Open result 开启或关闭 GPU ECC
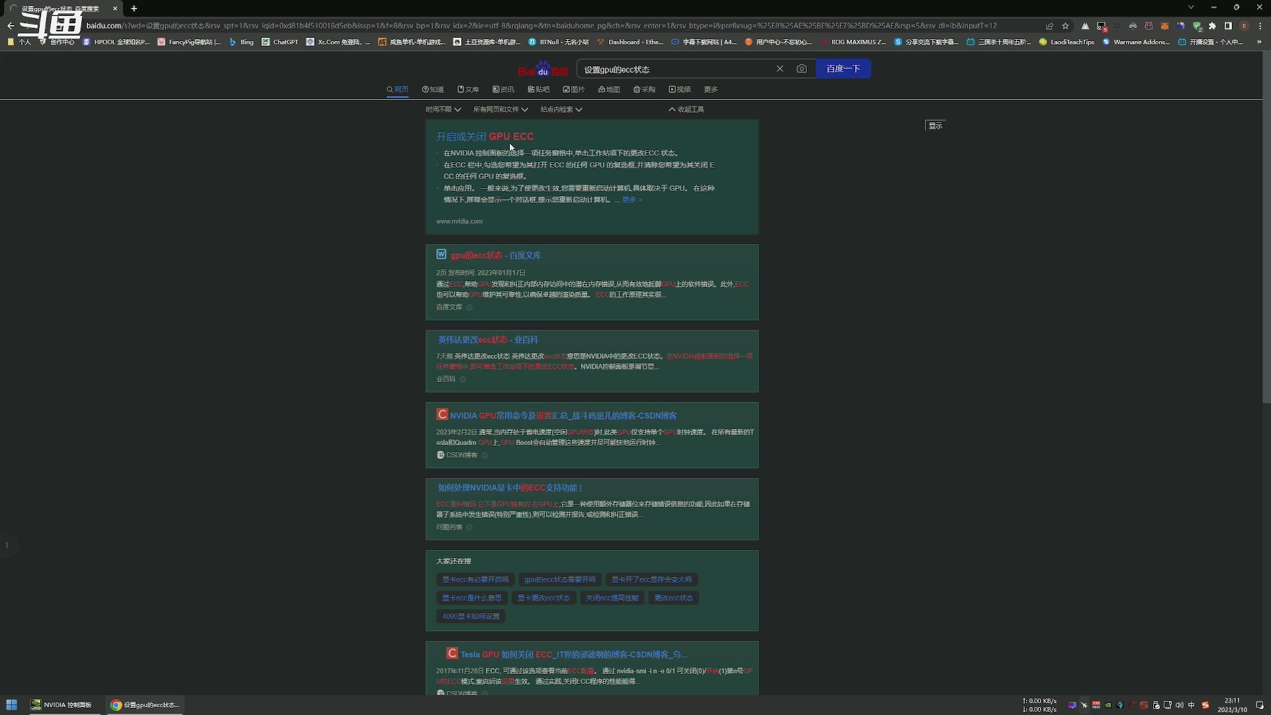Screen dimensions: 1271x715 coord(485,136)
